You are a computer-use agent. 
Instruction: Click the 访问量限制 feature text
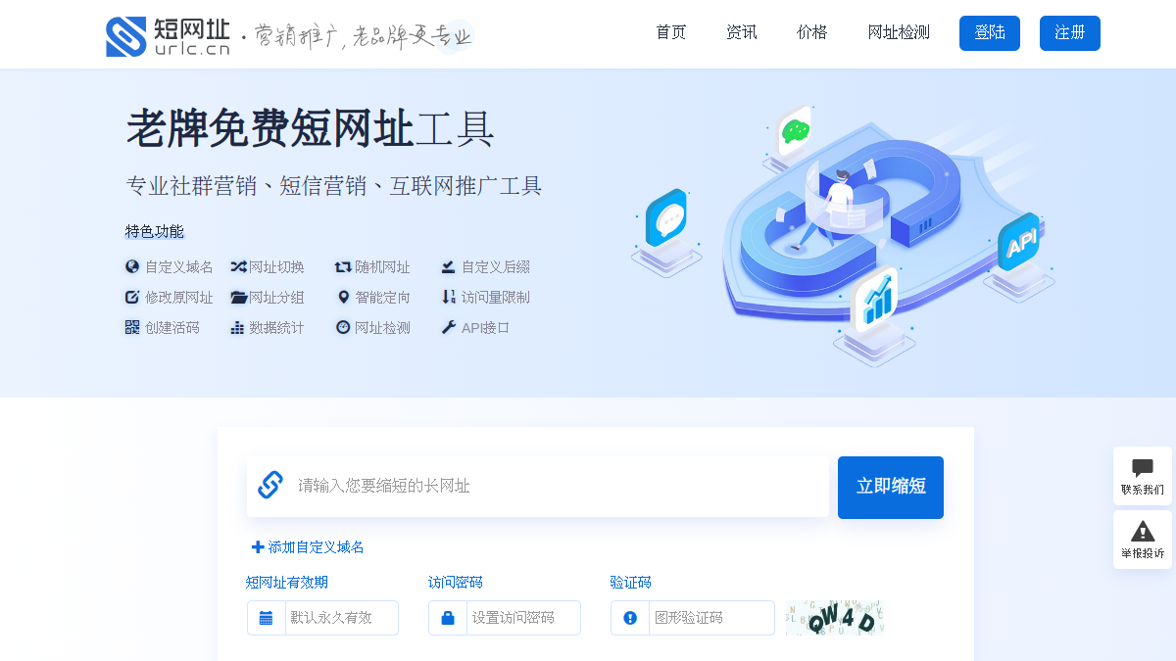pyautogui.click(x=496, y=298)
